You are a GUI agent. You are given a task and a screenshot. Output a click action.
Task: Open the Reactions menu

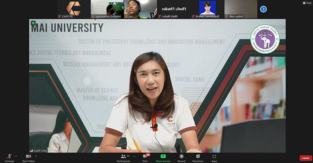[198, 158]
